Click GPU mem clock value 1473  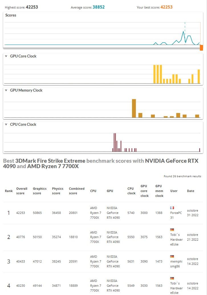[x=159, y=261]
